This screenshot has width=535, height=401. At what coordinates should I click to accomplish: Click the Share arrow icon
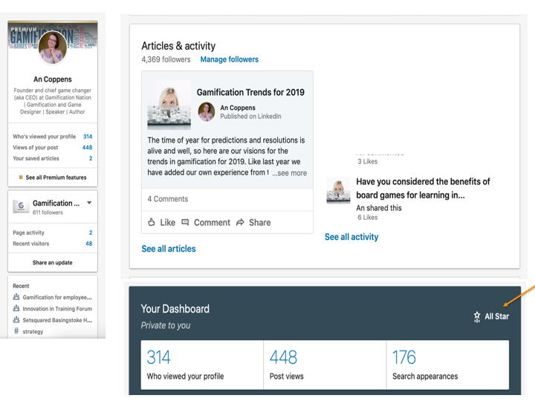240,222
